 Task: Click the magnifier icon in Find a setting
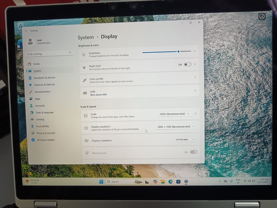pyautogui.click(x=70, y=53)
